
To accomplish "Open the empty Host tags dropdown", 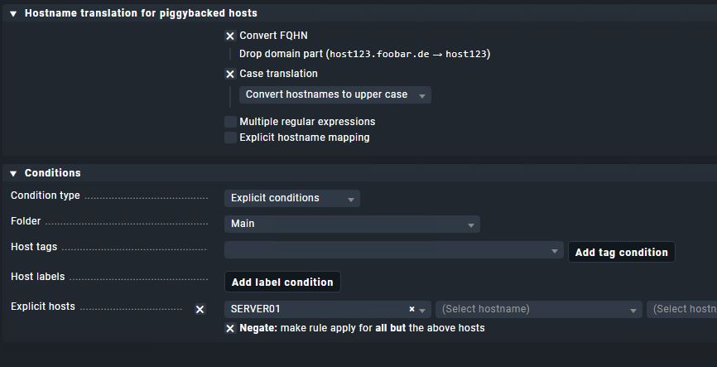I will 393,250.
